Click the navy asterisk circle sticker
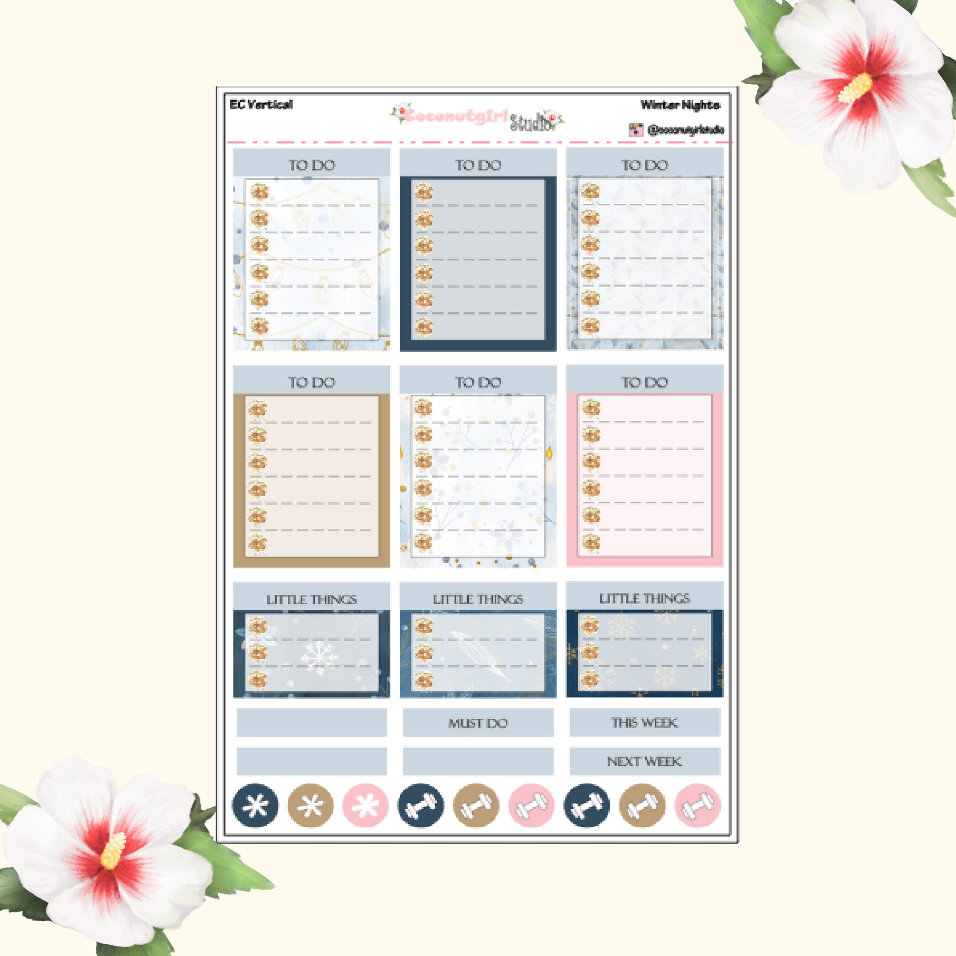Image resolution: width=956 pixels, height=956 pixels. click(255, 806)
